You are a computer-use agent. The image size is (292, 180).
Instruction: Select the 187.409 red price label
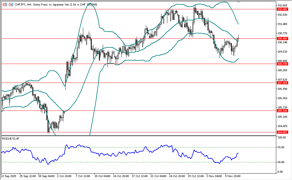(282, 83)
